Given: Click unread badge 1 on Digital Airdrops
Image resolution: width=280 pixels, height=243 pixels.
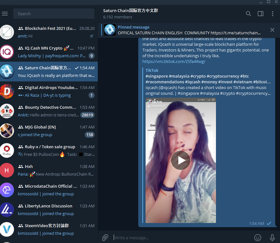Looking at the screenshot, I should [x=91, y=95].
